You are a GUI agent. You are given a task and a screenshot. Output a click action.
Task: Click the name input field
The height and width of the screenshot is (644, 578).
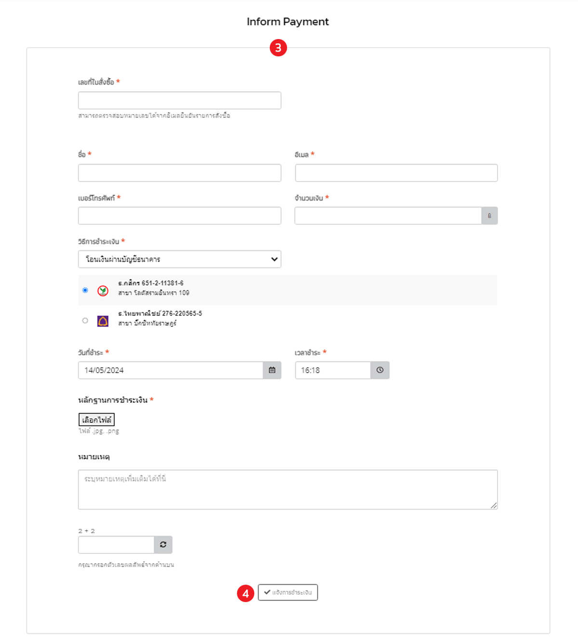pyautogui.click(x=180, y=173)
